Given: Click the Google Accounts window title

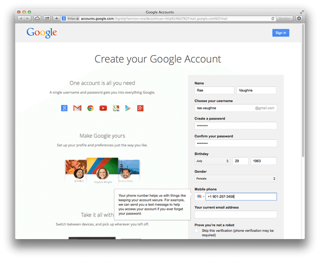Looking at the screenshot, I should coord(160,12).
